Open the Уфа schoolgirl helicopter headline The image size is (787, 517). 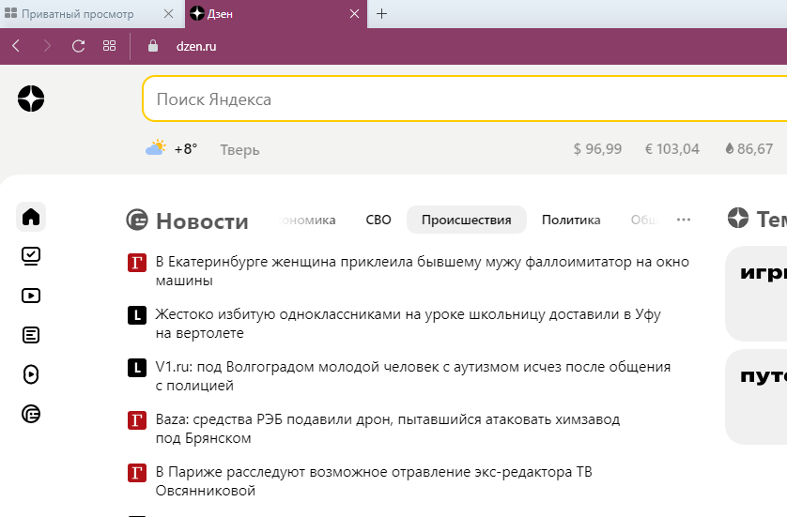click(x=408, y=324)
